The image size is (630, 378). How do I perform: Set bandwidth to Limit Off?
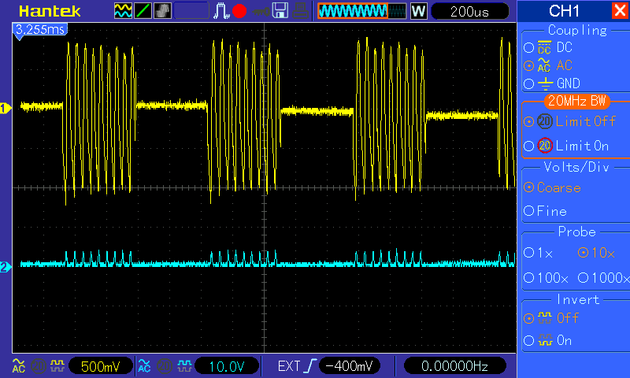(569, 121)
